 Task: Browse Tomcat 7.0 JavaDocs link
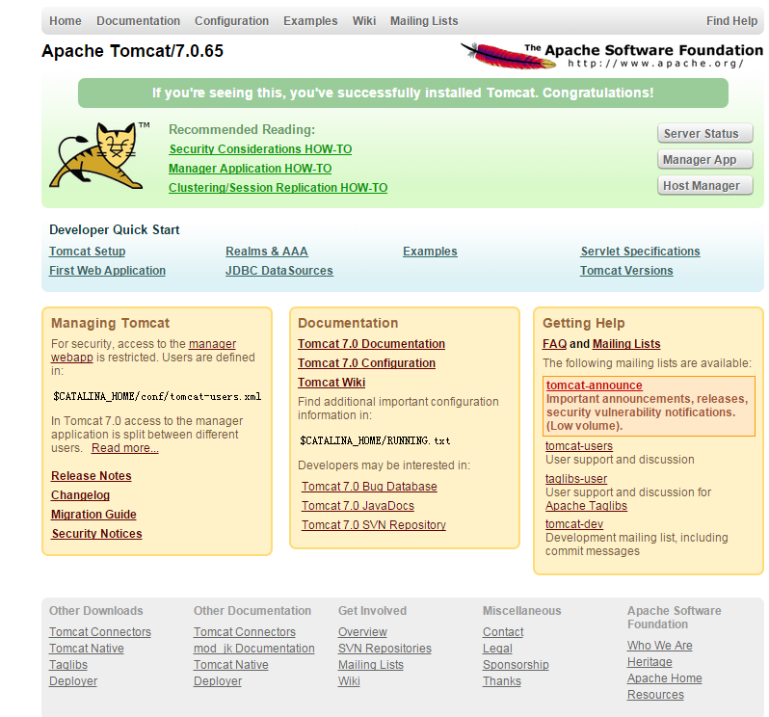358,506
